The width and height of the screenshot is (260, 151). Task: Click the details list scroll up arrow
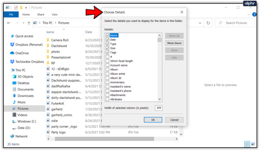click(x=159, y=35)
